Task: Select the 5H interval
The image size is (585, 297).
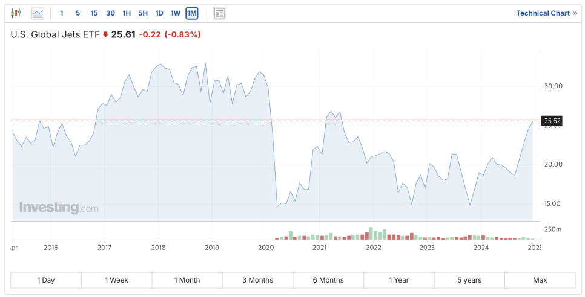Action: 143,13
